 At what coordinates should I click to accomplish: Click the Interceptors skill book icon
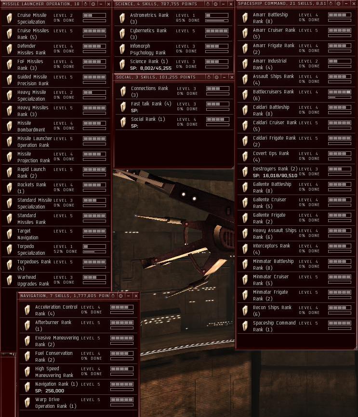[x=245, y=249]
